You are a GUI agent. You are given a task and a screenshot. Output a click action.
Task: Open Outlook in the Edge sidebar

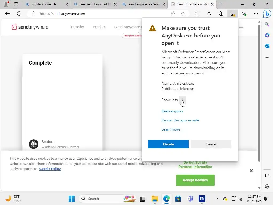267,46
